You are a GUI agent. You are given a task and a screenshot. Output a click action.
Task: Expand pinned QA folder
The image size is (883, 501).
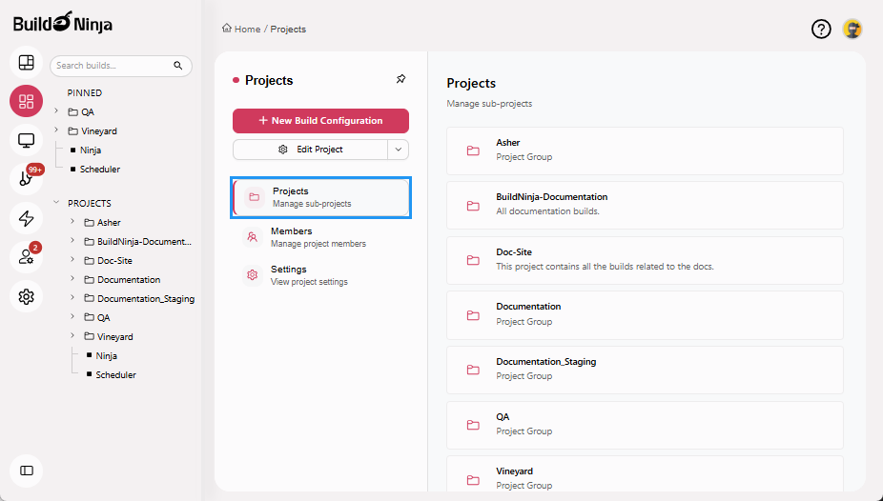point(56,111)
